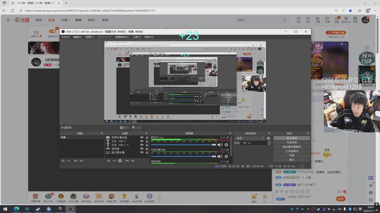Add a new scene with the plus icon
Screen dimensions: 380x213
point(63,161)
